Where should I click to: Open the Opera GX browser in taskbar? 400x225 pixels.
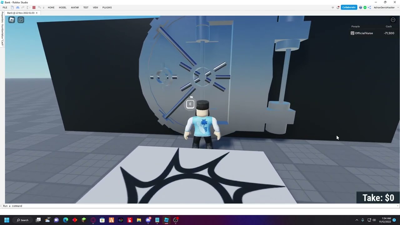coord(93,220)
